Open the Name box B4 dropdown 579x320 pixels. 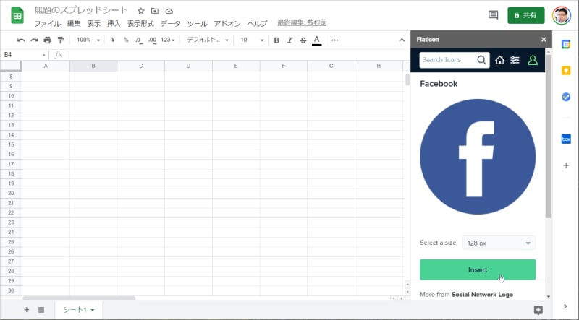click(x=43, y=55)
